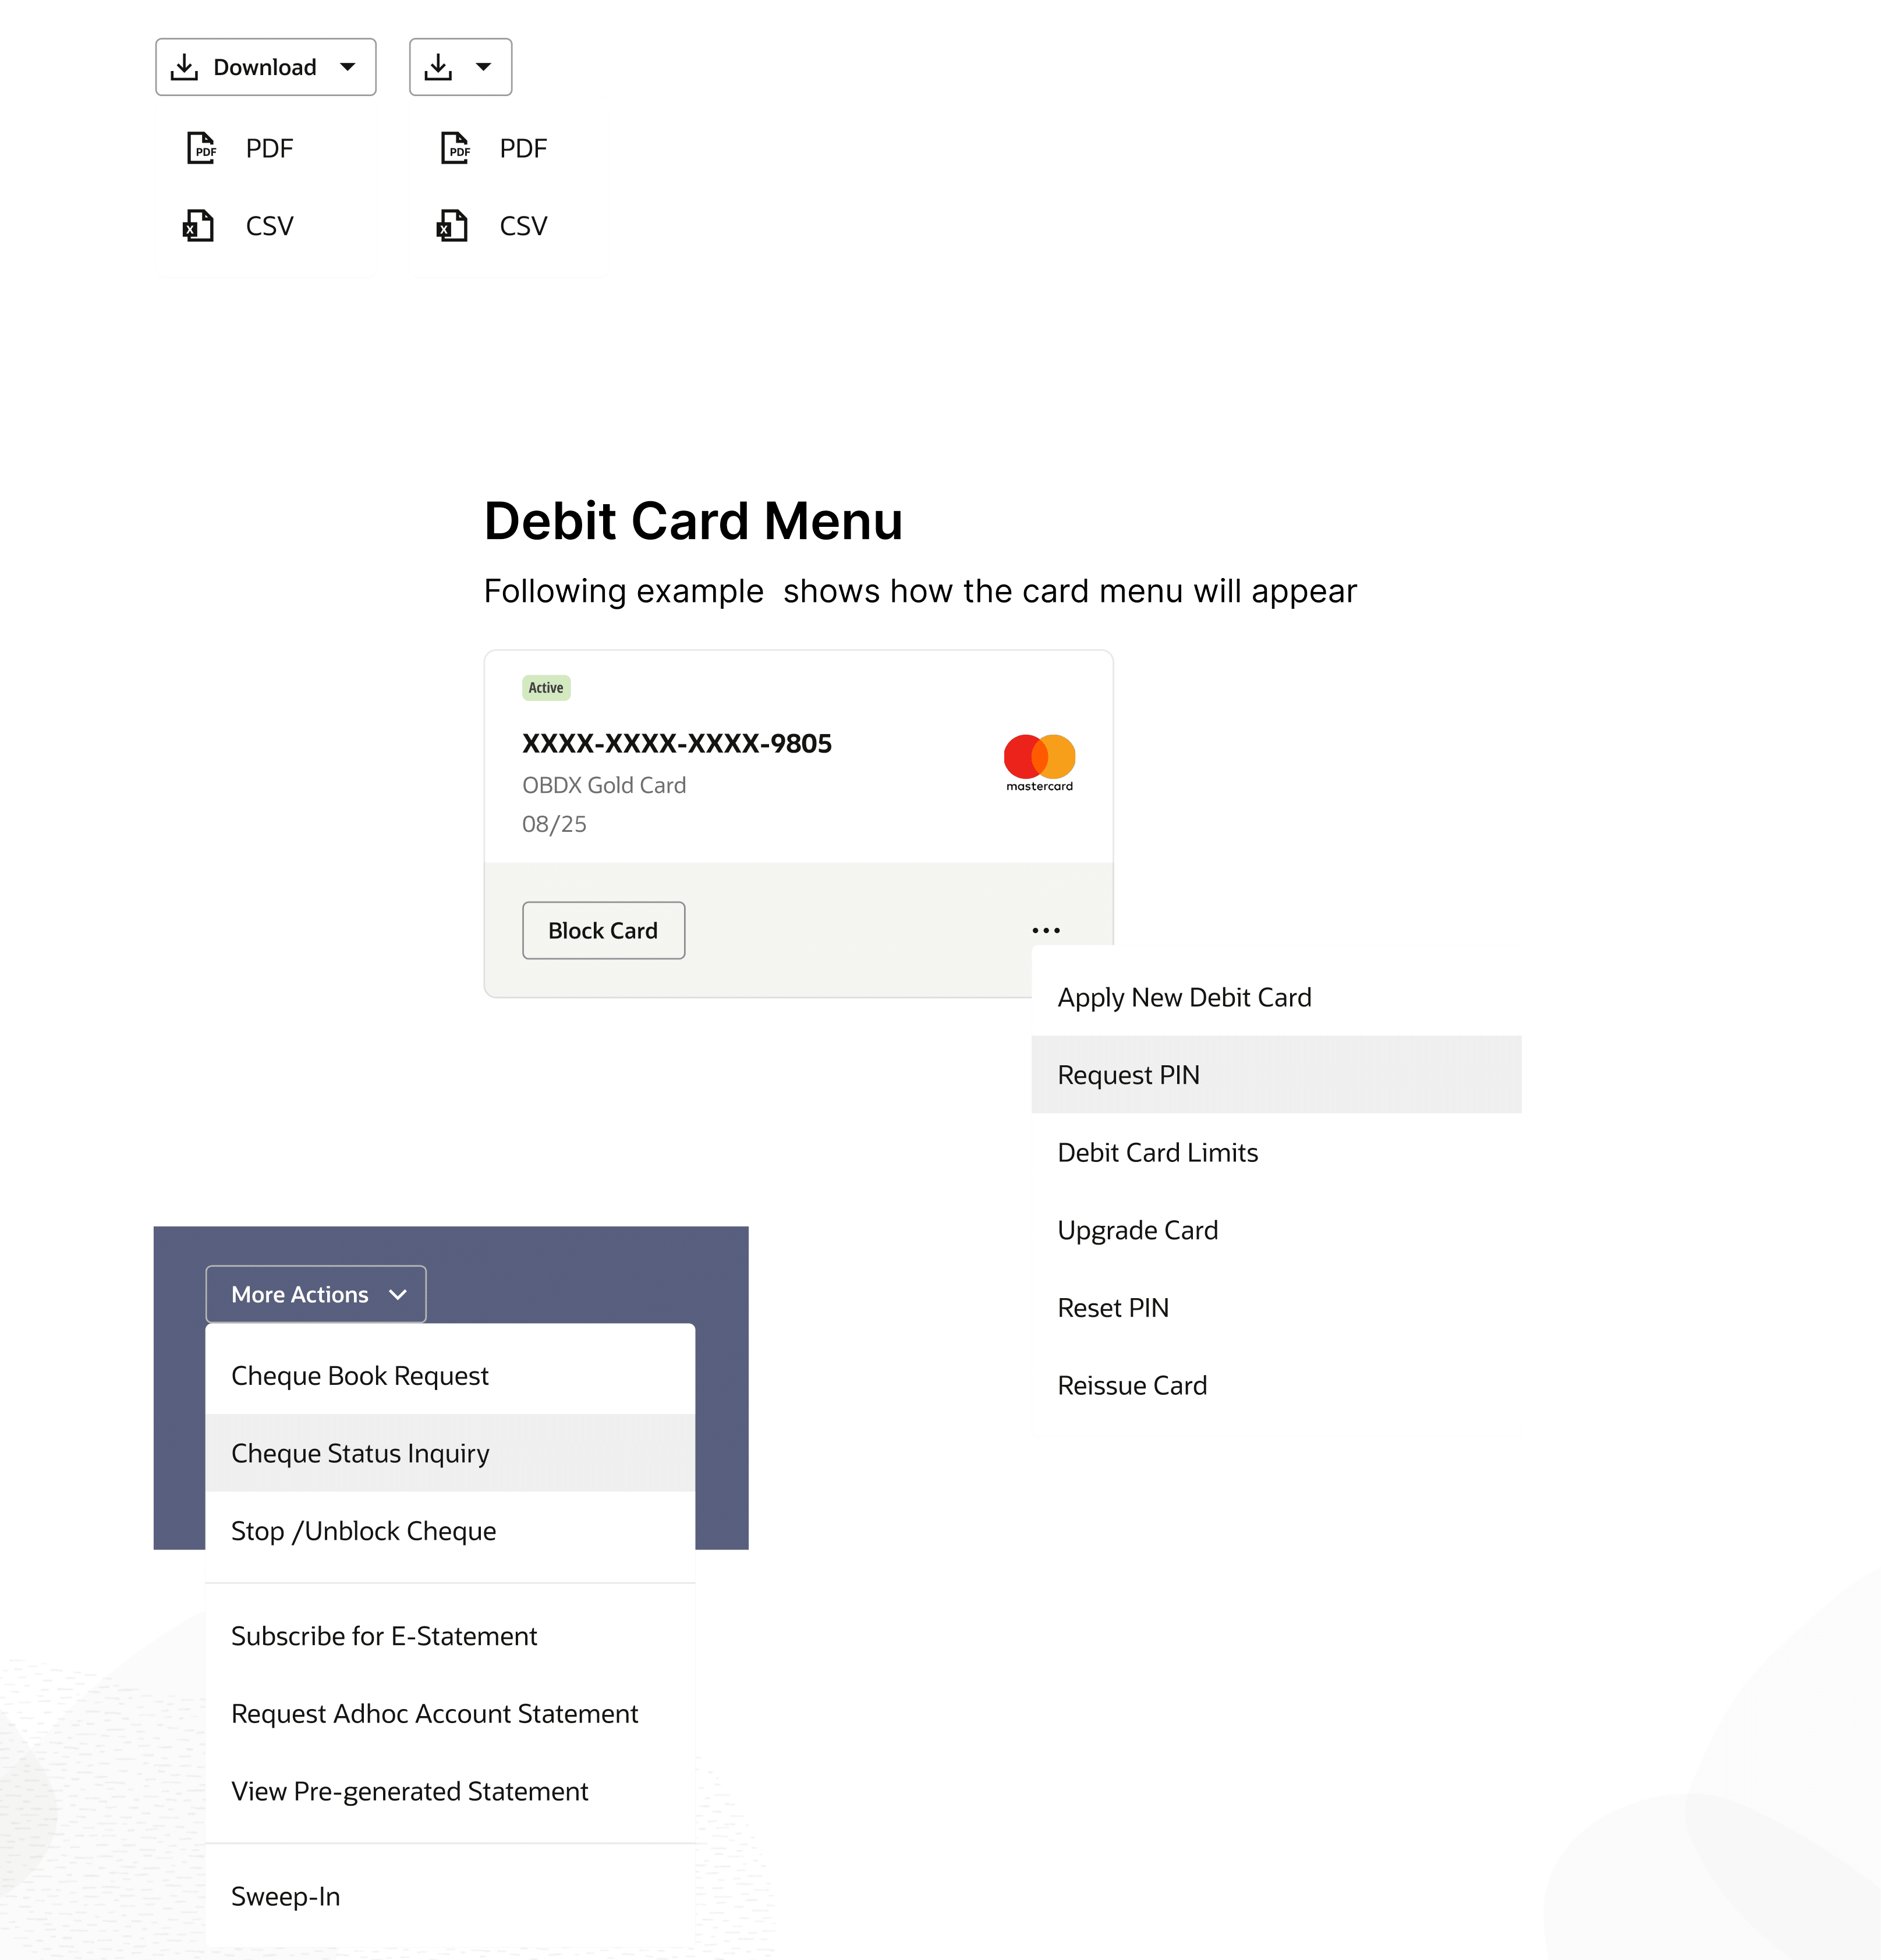Click the download icon in the icon-only button
The height and width of the screenshot is (1960, 1881).
pos(438,67)
